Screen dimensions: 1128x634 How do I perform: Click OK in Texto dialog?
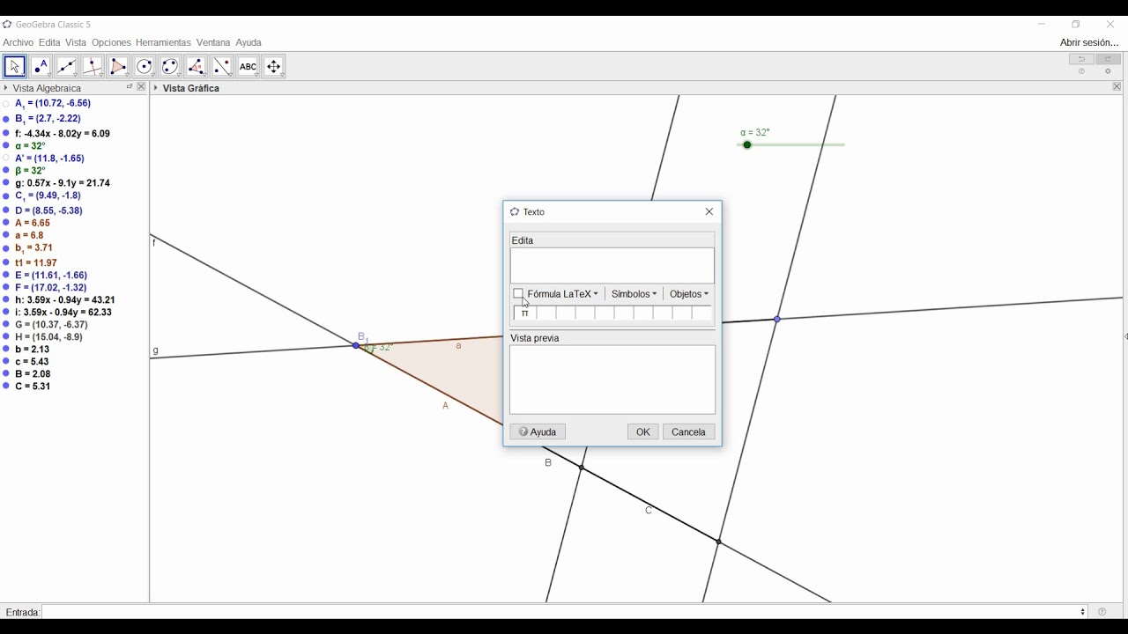click(x=642, y=432)
